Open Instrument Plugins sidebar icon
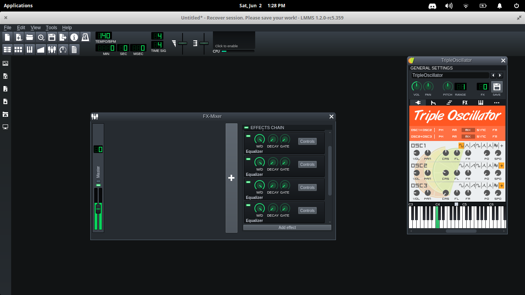The height and width of the screenshot is (295, 525). point(5,63)
